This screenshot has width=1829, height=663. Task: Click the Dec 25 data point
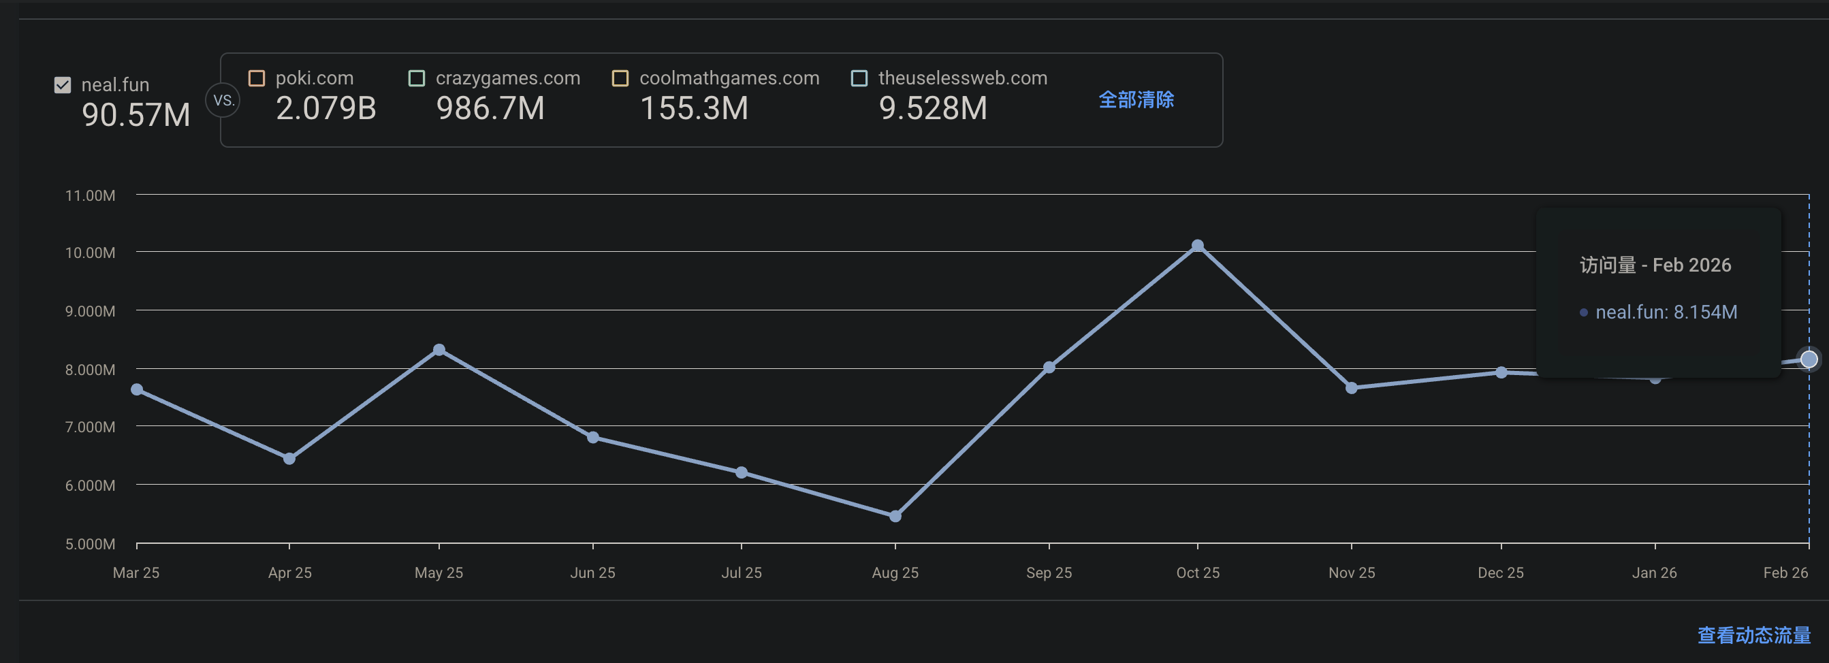tap(1501, 372)
